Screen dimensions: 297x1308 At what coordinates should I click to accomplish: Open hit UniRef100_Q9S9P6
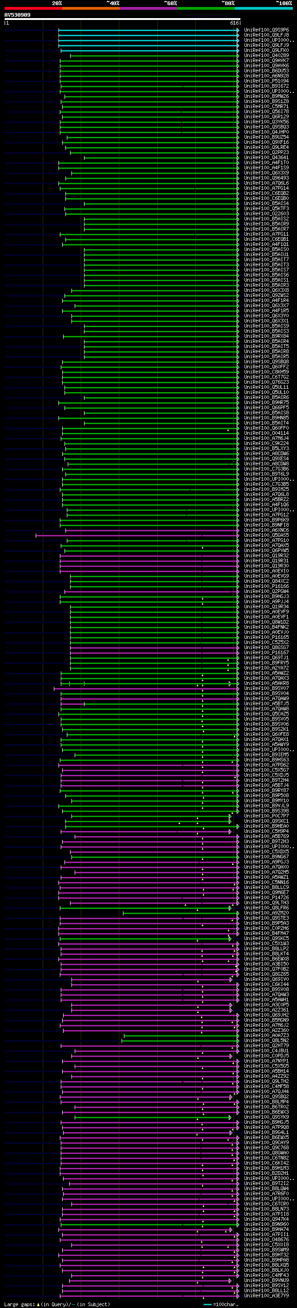[x=266, y=30]
